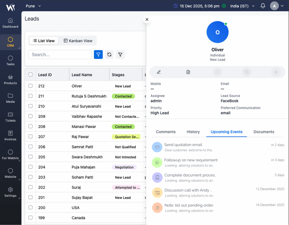289x225 pixels.
Task: Open the user avatar account menu
Action: pos(277,6)
